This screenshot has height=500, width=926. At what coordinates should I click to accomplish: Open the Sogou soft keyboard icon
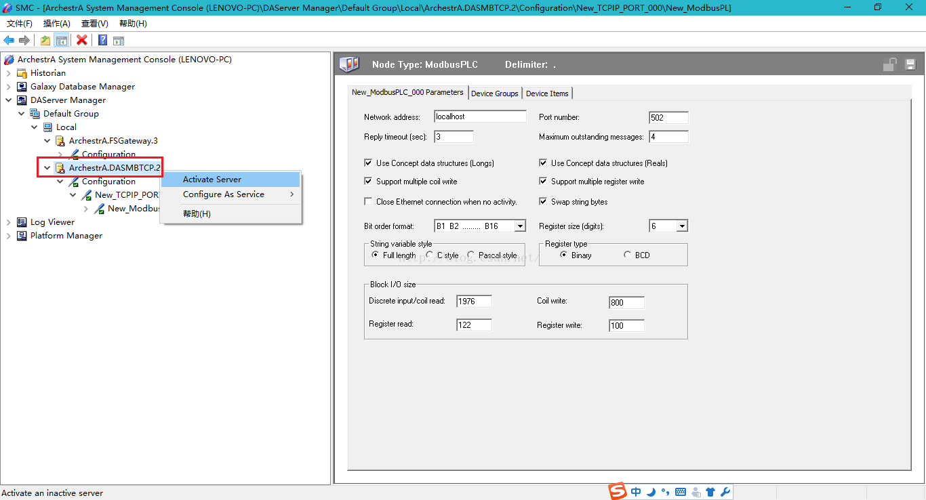[x=681, y=493]
